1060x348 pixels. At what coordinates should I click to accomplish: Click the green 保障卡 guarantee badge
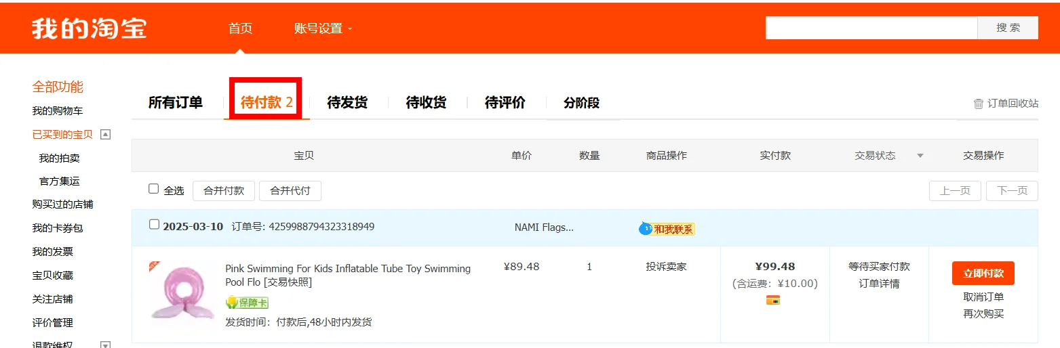pos(247,302)
